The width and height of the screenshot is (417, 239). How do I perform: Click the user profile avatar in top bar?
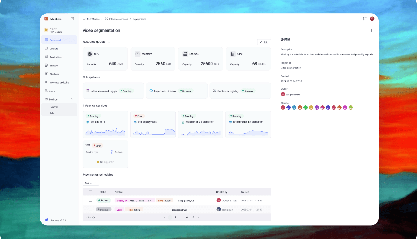(372, 19)
